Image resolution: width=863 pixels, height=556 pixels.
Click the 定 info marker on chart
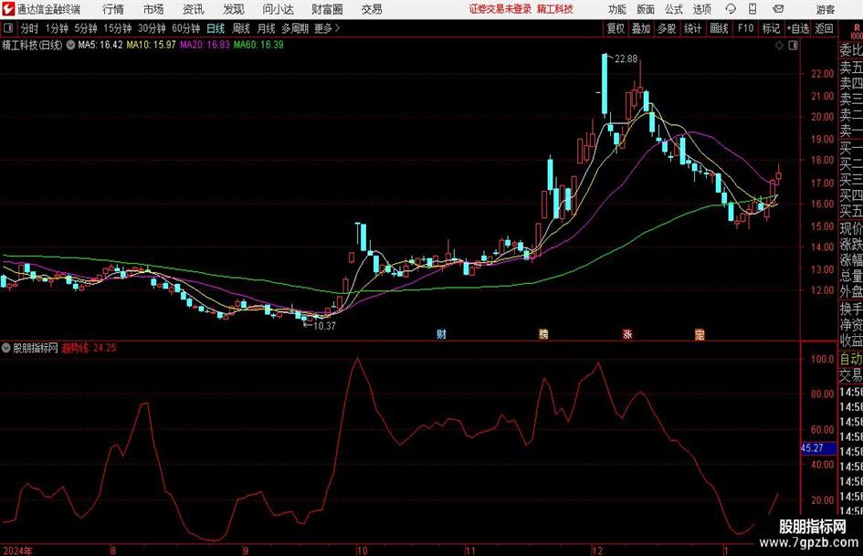coord(700,333)
